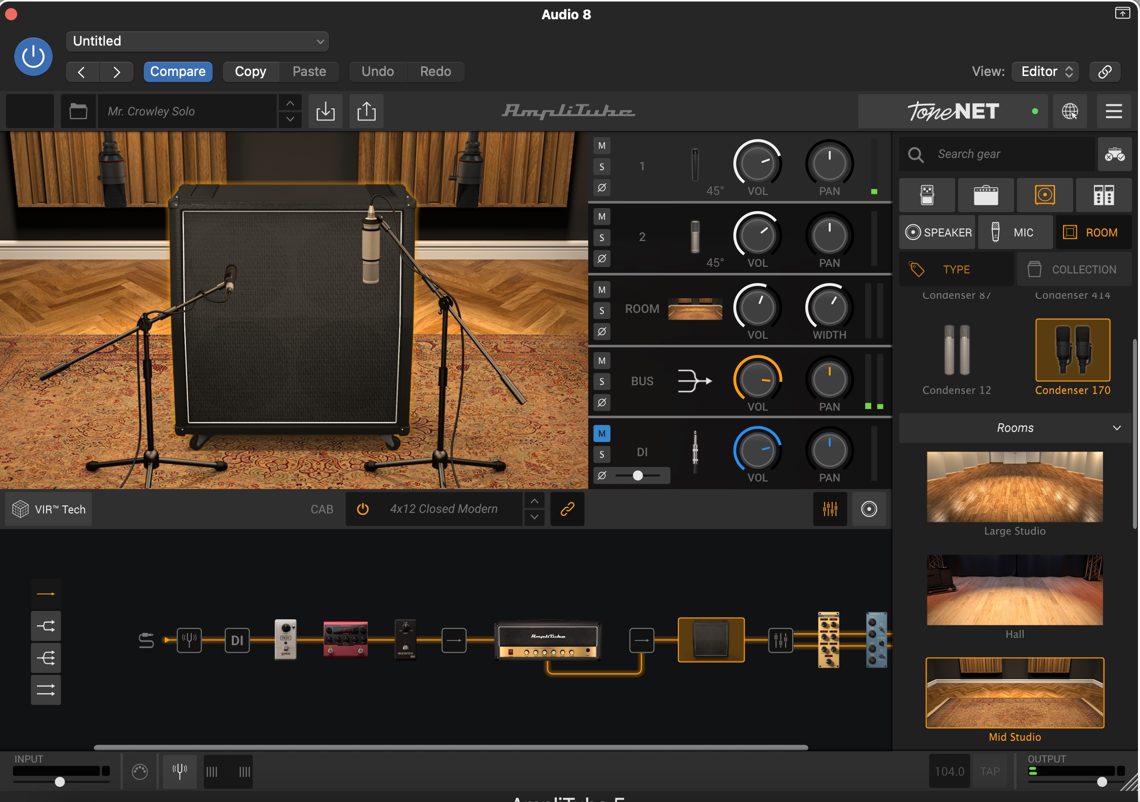Switch to the MIC tab
This screenshot has height=802, width=1140.
tap(1015, 232)
